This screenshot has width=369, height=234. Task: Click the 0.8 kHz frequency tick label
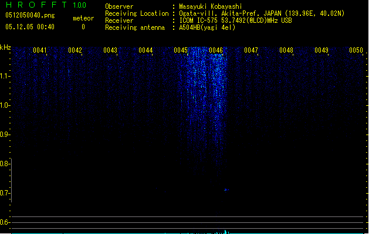(5, 164)
